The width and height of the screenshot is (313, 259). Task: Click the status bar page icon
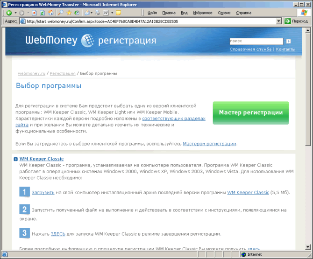(5, 254)
